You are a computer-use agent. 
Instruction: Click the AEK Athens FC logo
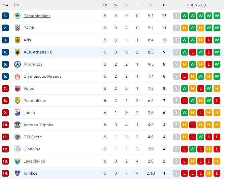(x=18, y=52)
